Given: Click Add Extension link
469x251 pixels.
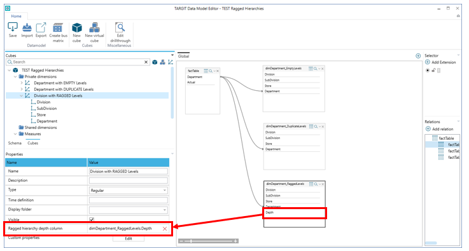Looking at the screenshot, I should point(440,62).
